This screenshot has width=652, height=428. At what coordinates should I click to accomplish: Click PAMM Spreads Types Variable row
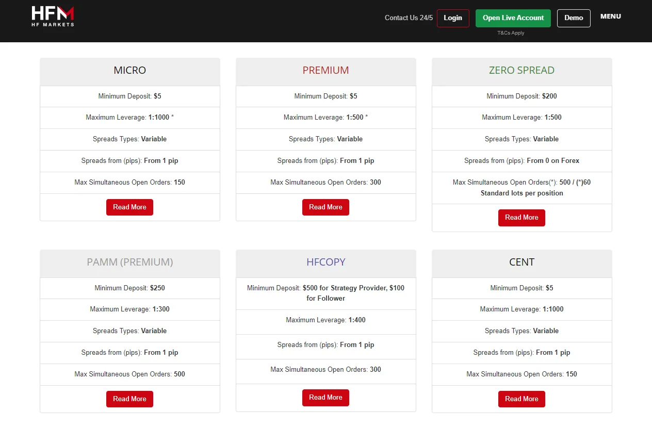[130, 331]
